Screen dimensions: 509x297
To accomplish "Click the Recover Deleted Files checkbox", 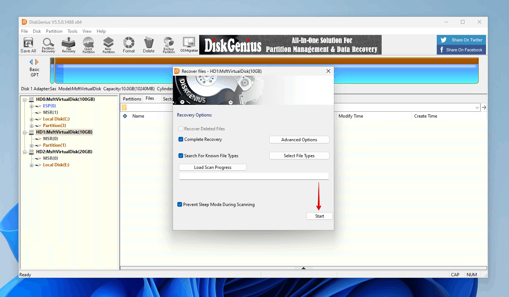I will [x=181, y=129].
